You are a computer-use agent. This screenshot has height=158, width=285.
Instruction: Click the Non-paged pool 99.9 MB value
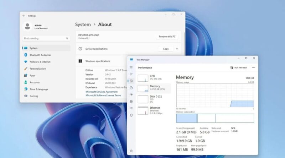point(197,149)
